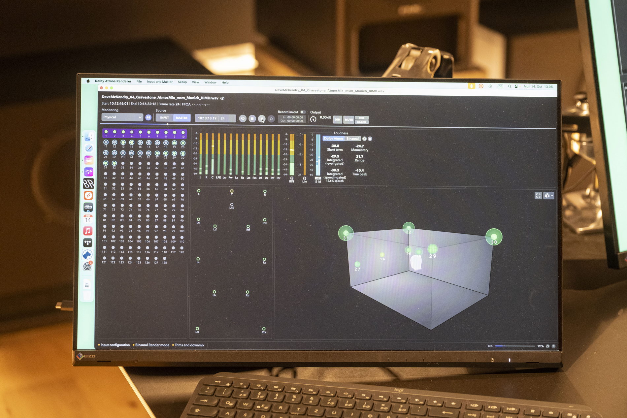Open the Window menu
Image resolution: width=627 pixels, height=418 pixels.
(x=211, y=82)
